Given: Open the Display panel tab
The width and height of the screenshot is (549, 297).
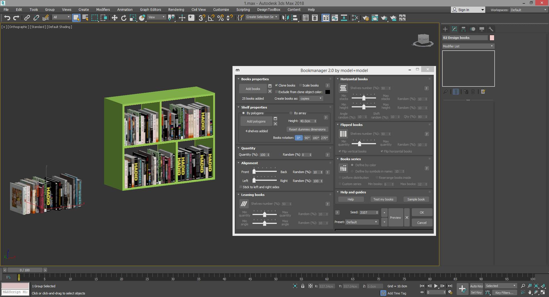Looking at the screenshot, I should click(482, 29).
